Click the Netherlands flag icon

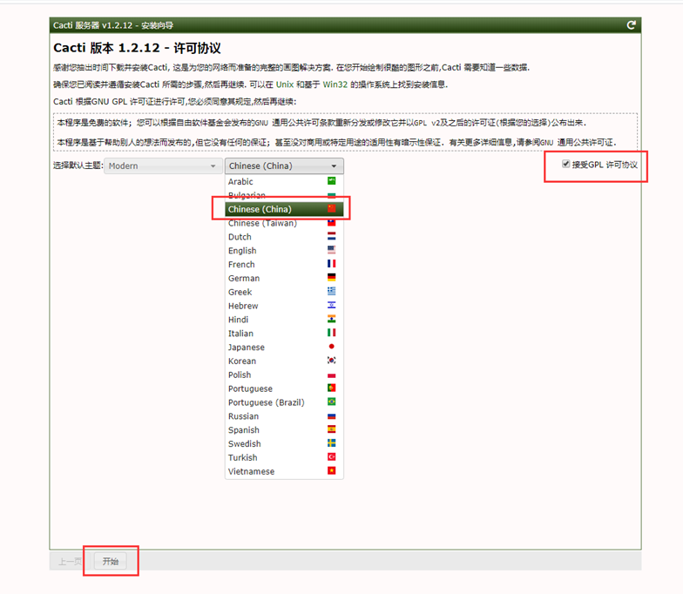[x=331, y=236]
